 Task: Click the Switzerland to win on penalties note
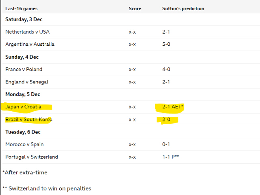click(x=47, y=189)
